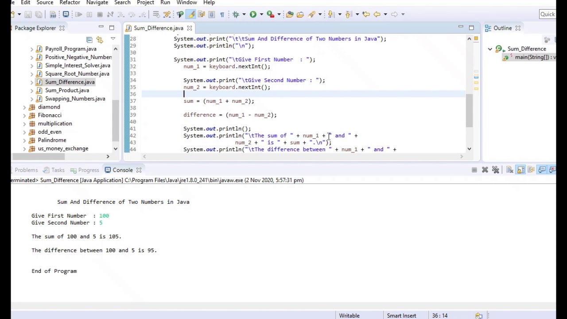Click the Open Type search icon
The width and height of the screenshot is (567, 319).
(x=180, y=15)
